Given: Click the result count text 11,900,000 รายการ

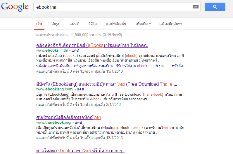Looking at the screenshot, I should click(x=86, y=35).
